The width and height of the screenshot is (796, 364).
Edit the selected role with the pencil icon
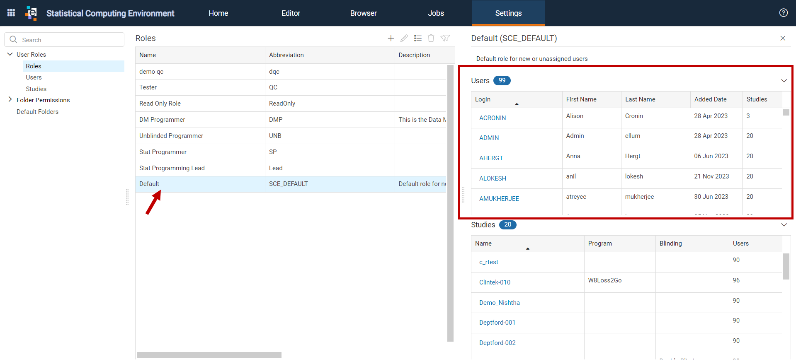404,38
